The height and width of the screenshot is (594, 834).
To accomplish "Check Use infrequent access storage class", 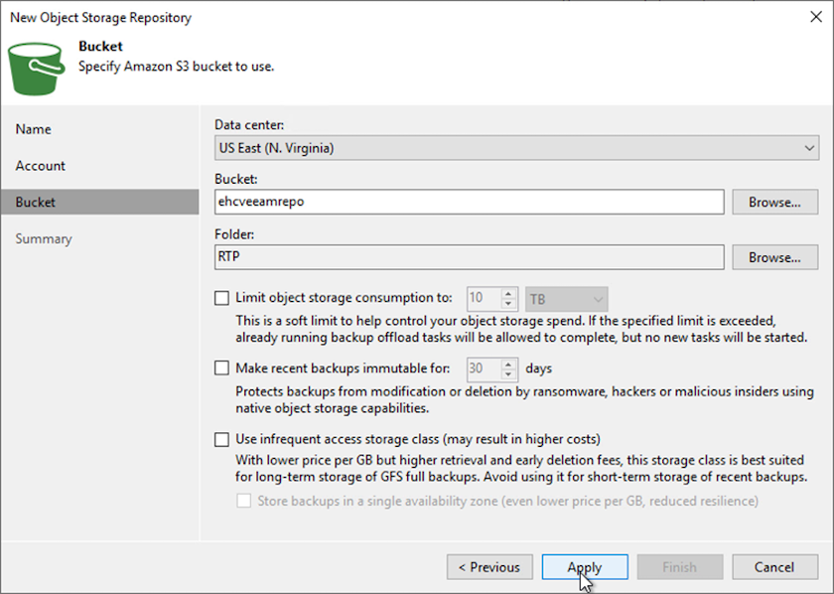I will tap(221, 438).
